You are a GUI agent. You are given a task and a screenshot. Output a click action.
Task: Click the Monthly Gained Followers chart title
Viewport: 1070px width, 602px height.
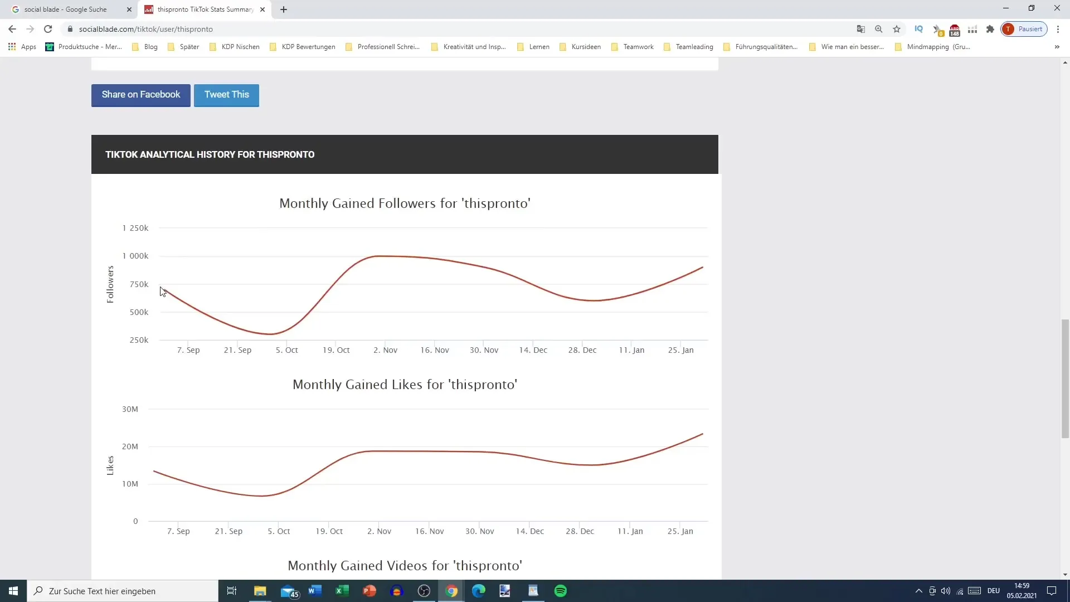click(405, 203)
